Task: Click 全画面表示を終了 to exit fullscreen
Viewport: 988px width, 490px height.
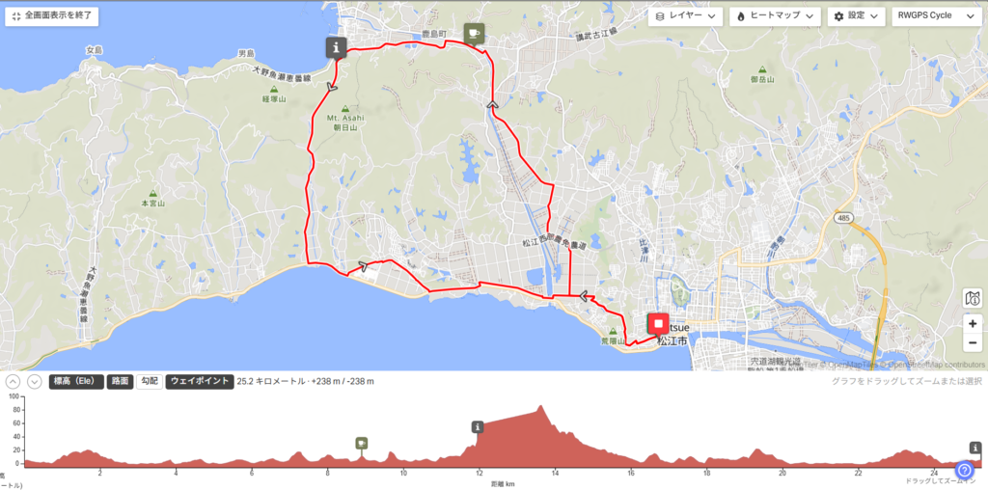Action: tap(52, 16)
